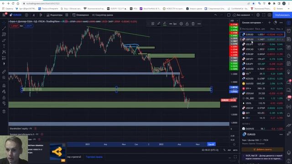Take a chart snapshot with camera icon

(270, 15)
